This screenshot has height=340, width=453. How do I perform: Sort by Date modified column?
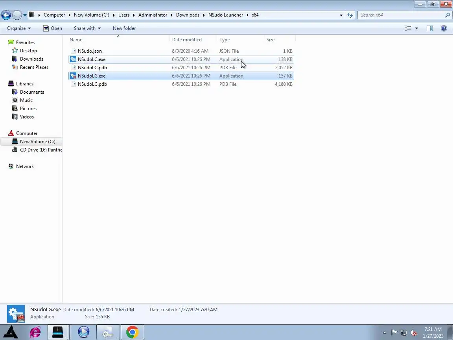[x=193, y=40]
